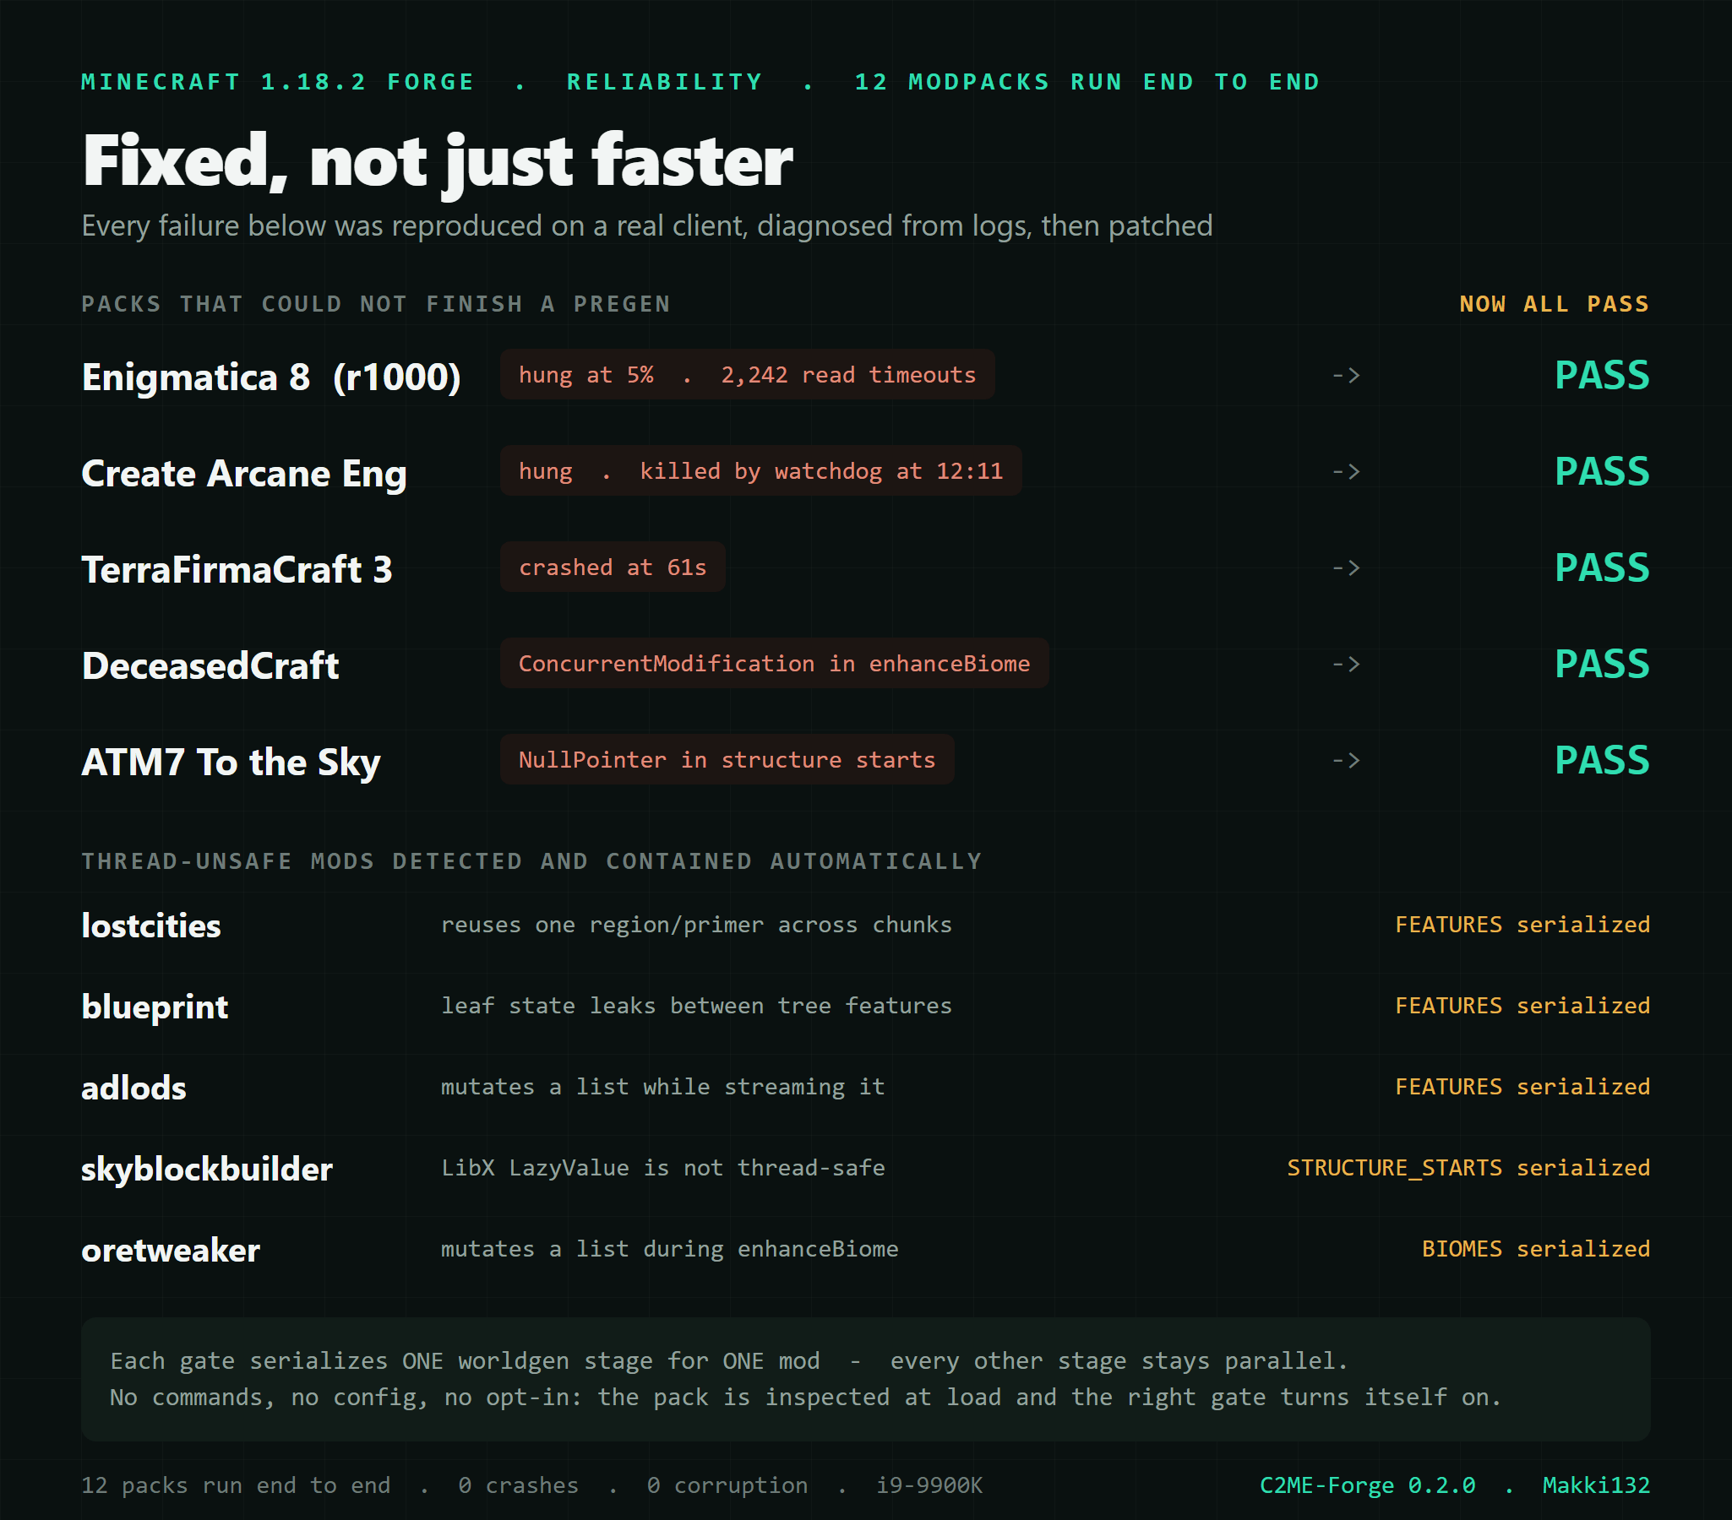1732x1520 pixels.
Task: Click the "Makki132" author name
Action: coord(1596,1485)
